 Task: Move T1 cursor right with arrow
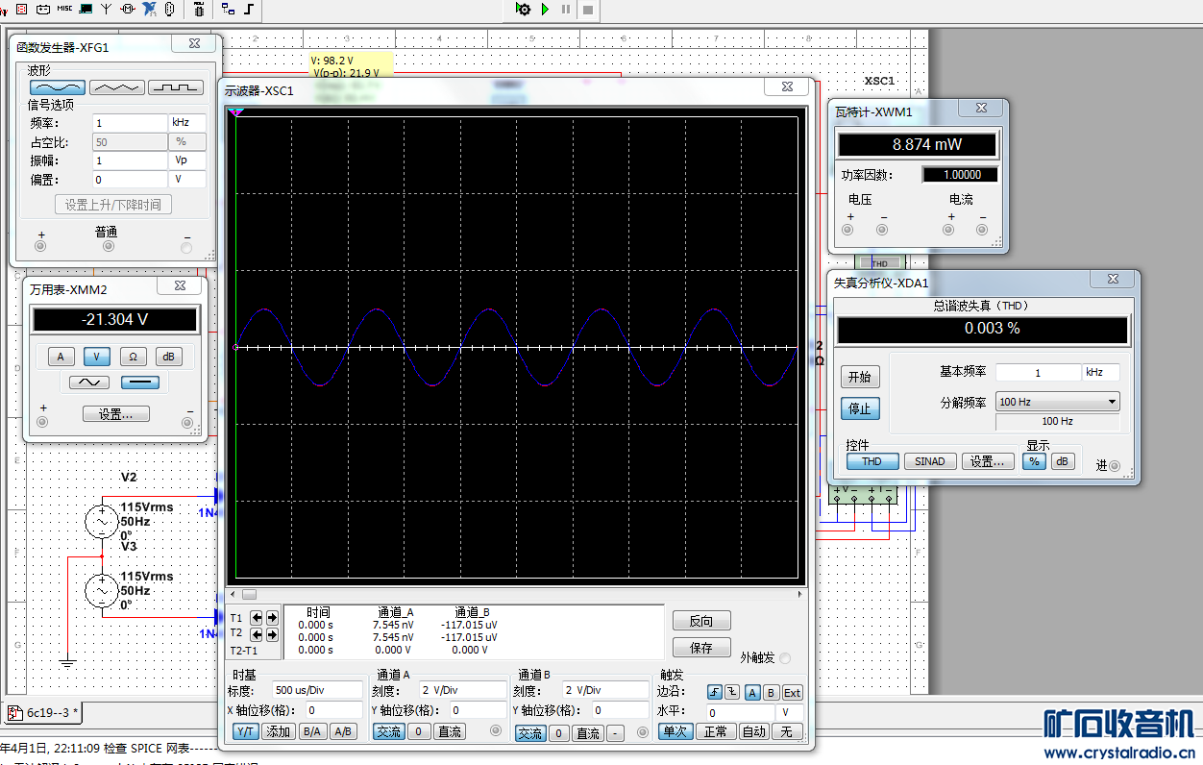pos(272,618)
